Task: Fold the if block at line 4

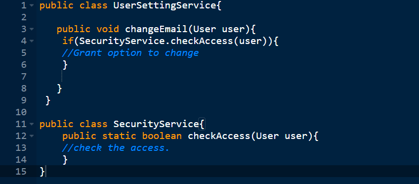Action: [x=32, y=41]
